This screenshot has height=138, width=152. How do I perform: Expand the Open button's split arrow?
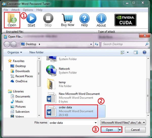(x=120, y=130)
